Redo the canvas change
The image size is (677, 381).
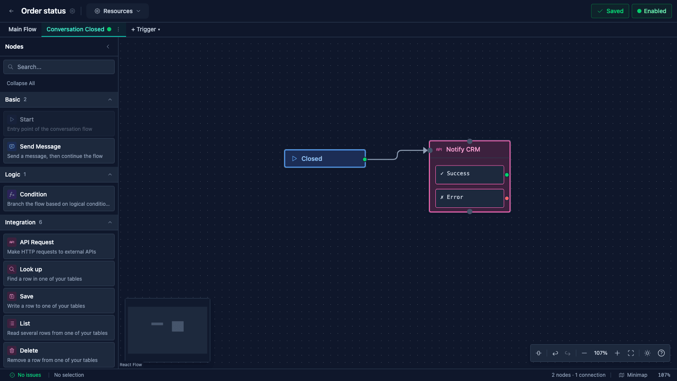(568, 353)
